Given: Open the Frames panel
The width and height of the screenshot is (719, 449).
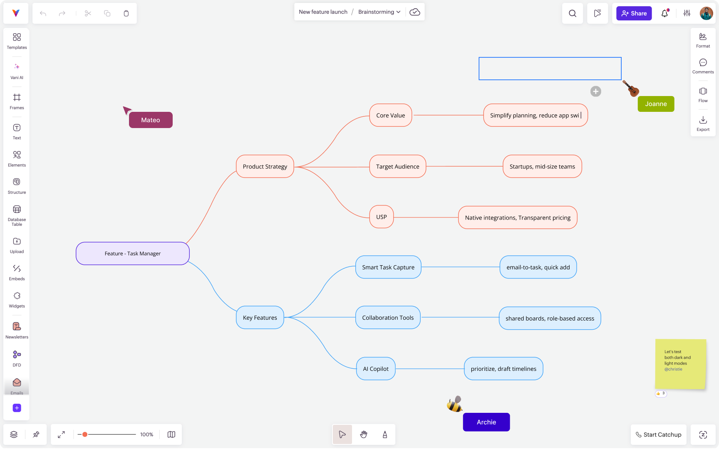Looking at the screenshot, I should click(17, 101).
